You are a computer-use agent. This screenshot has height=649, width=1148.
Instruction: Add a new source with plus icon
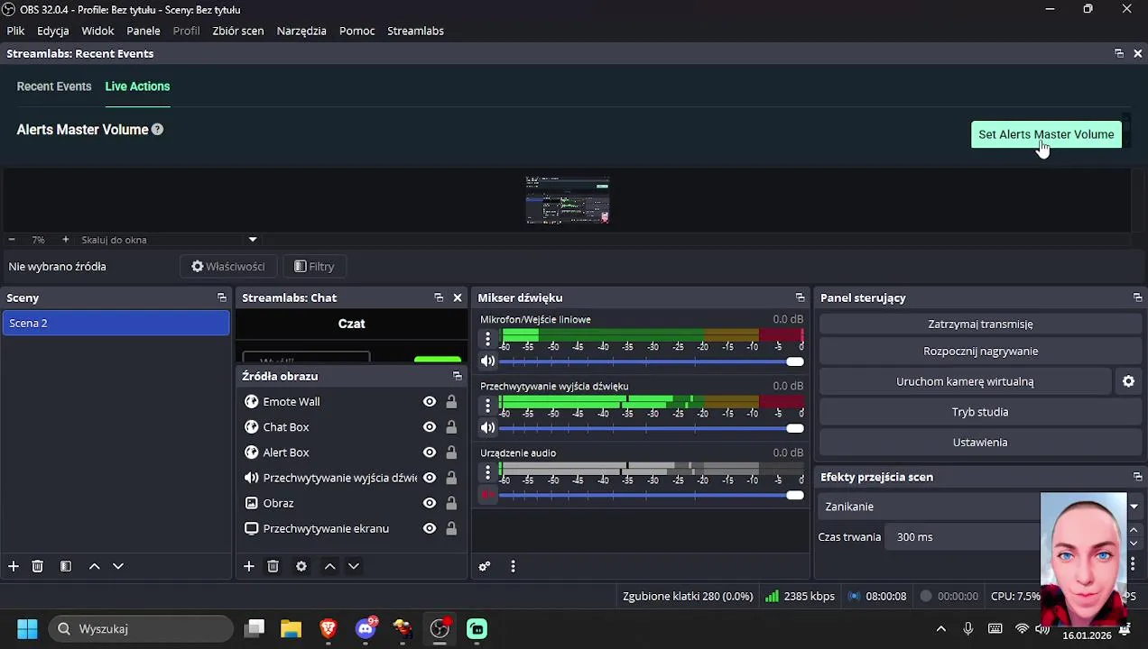click(249, 566)
